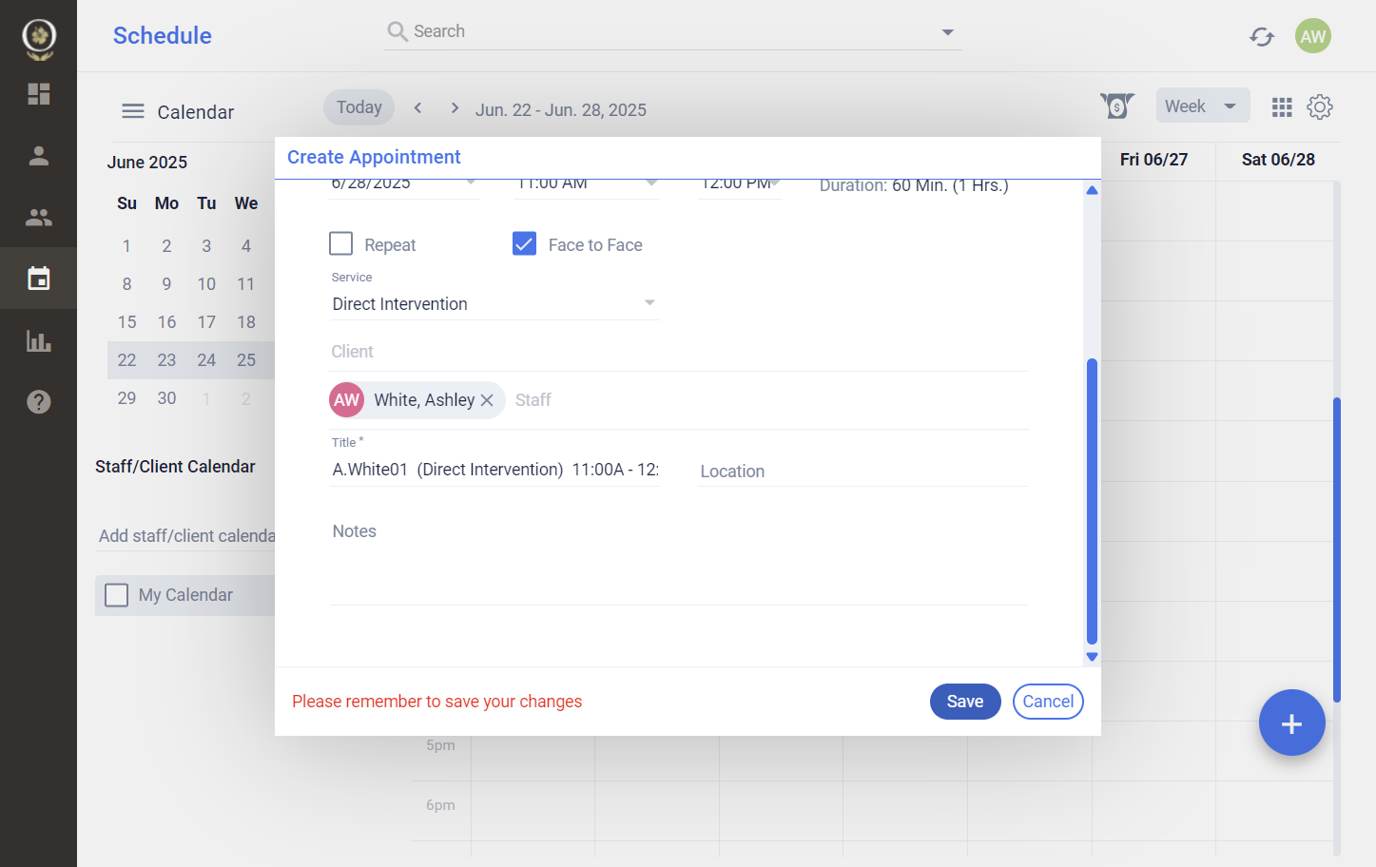Viewport: 1376px width, 867px height.
Task: Click the dialog scrollbar down arrow
Action: pyautogui.click(x=1092, y=657)
